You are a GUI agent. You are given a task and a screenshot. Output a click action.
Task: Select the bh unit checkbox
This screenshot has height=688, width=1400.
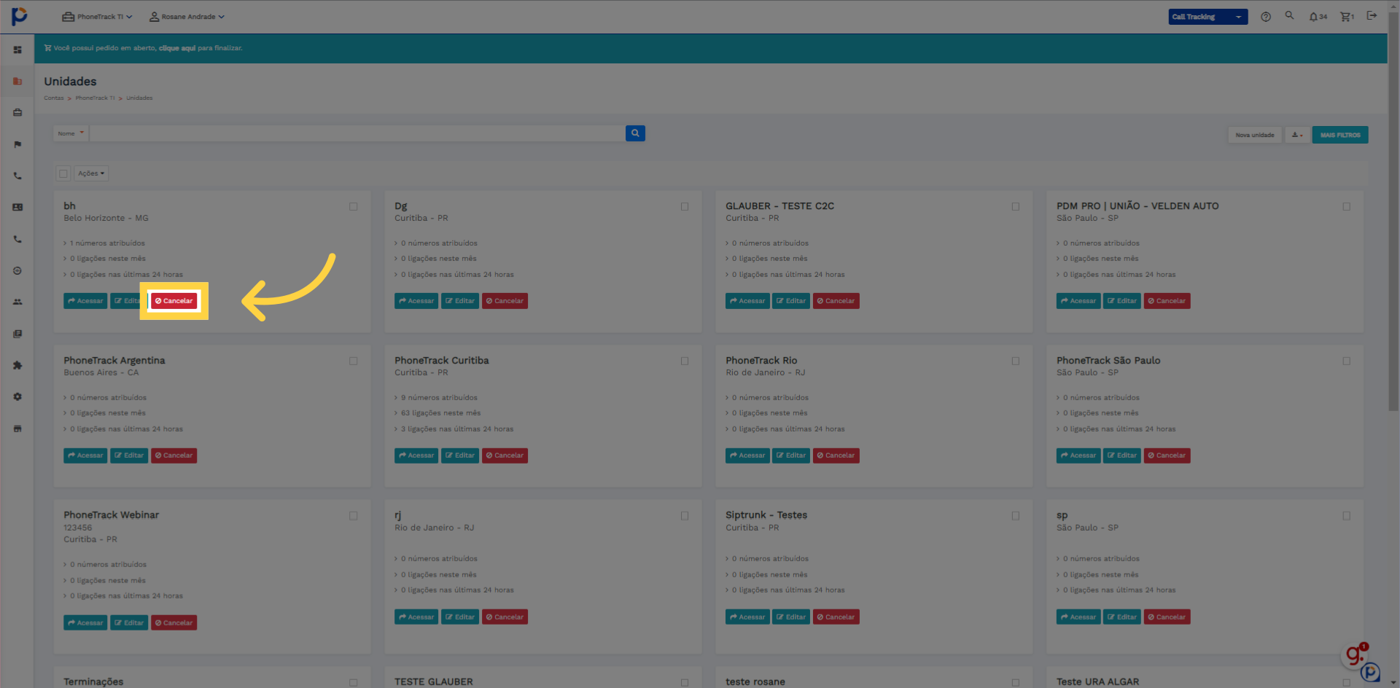tap(354, 207)
